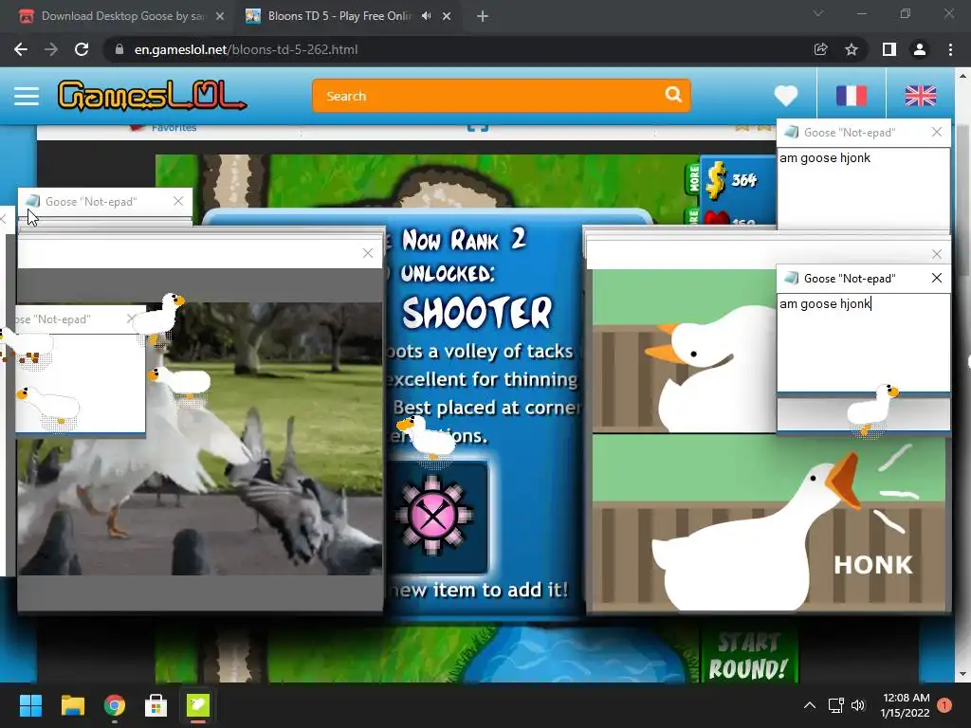The height and width of the screenshot is (728, 971).
Task: Click the address bar URL
Action: 246,49
